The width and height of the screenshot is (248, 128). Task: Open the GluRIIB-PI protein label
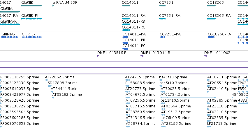[x=30, y=34]
